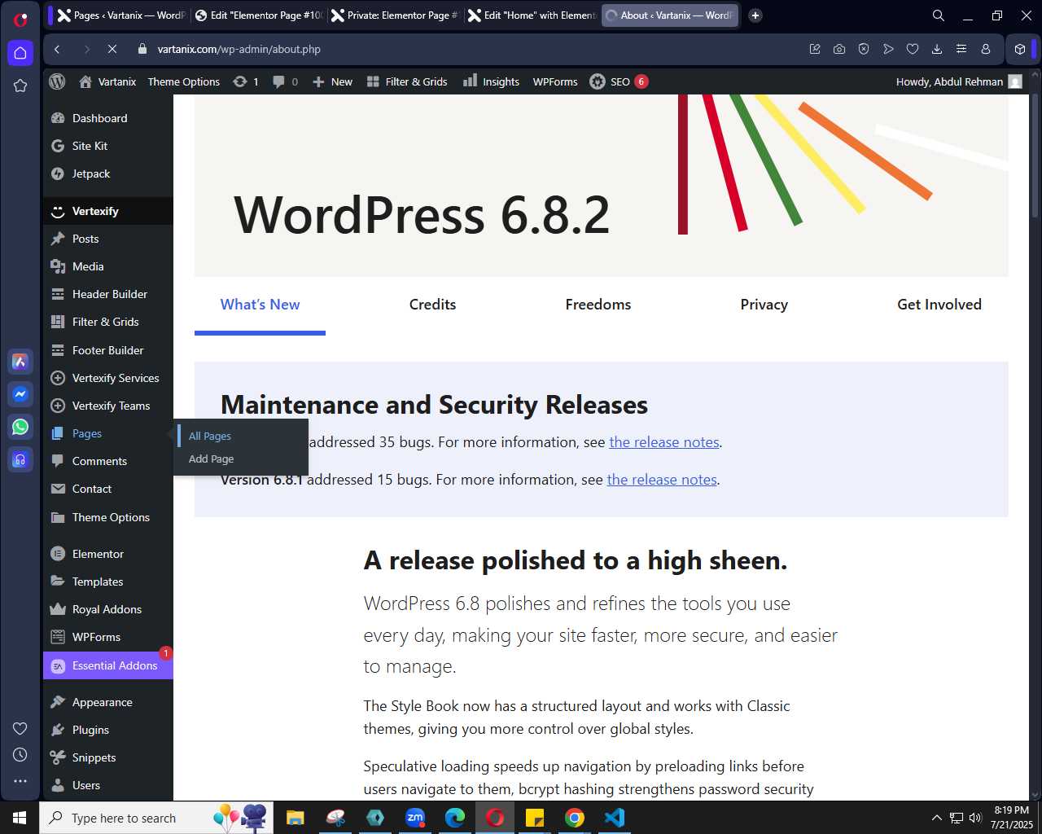Open Opera history clock icon in sidebar
Viewport: 1042px width, 834px height.
(x=20, y=755)
